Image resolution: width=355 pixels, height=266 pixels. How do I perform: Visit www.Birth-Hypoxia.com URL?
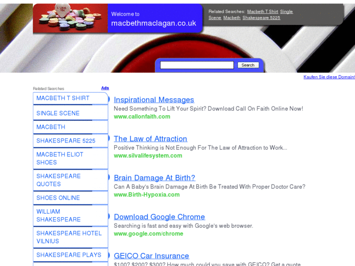point(146,195)
